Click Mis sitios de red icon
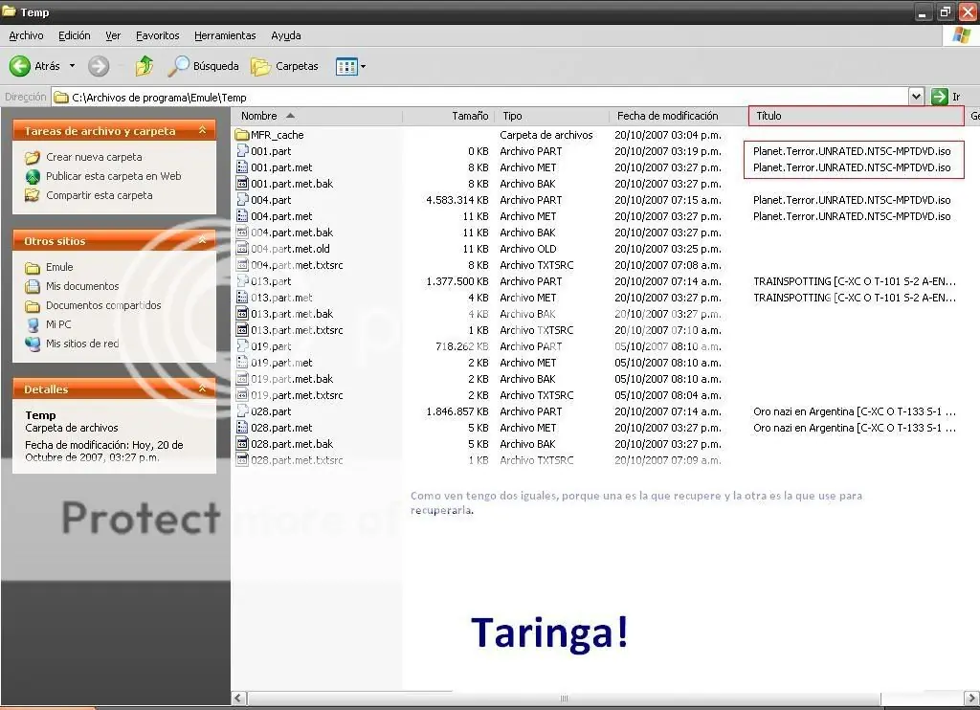 (33, 344)
